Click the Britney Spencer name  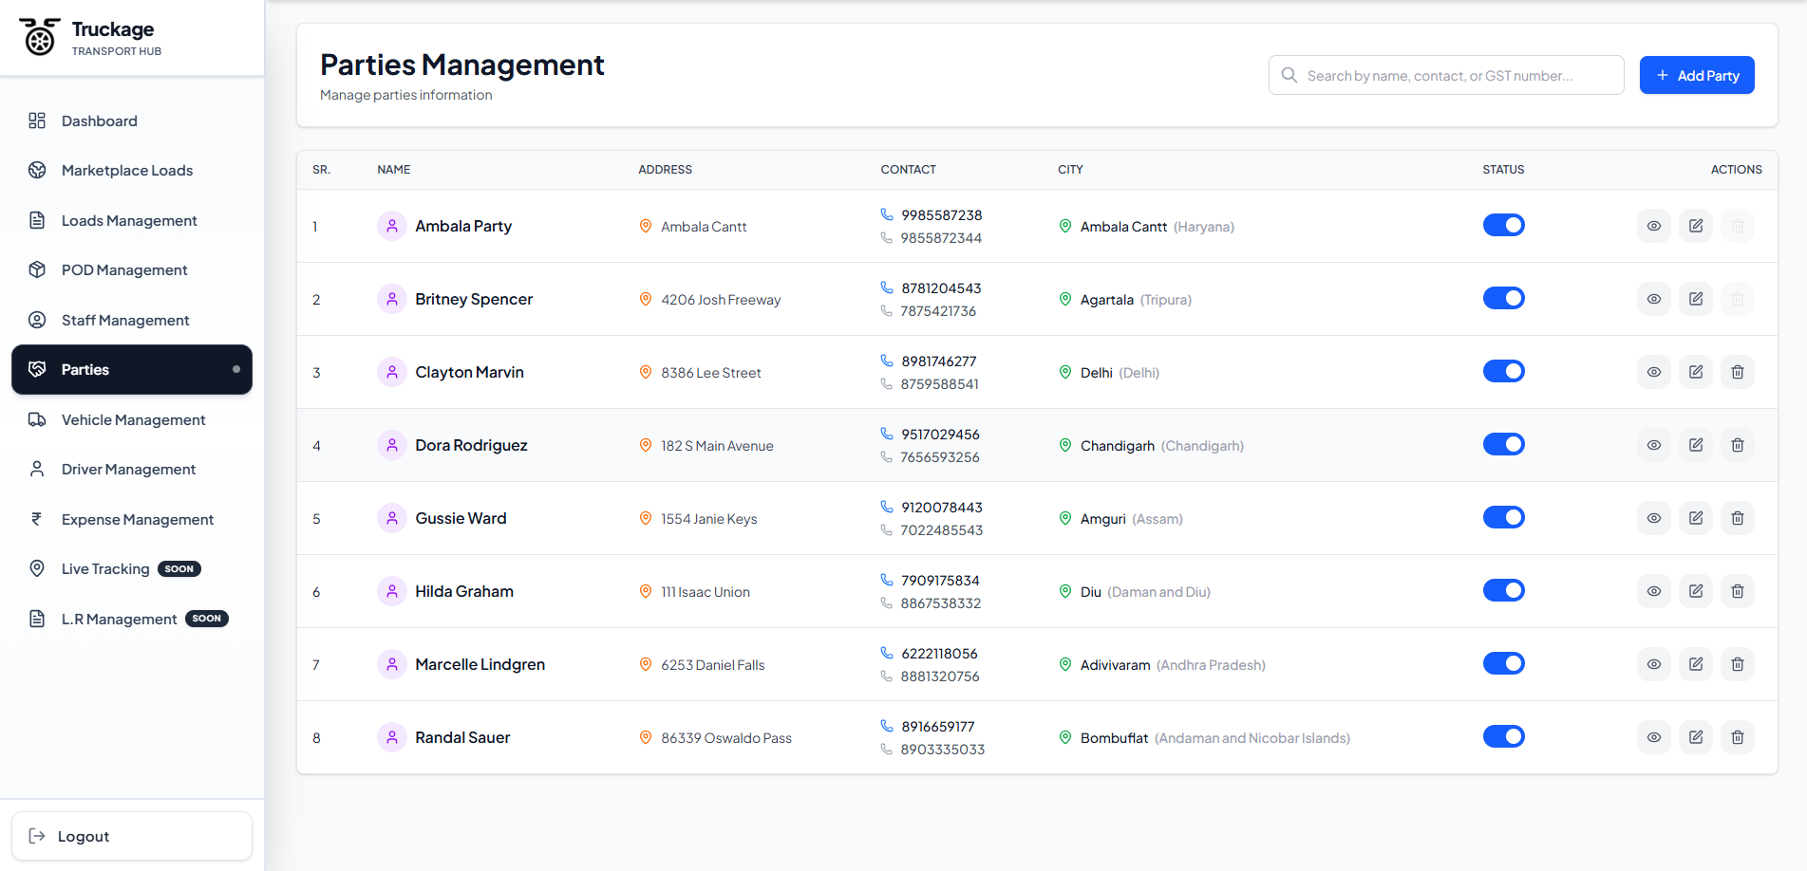[x=474, y=299]
